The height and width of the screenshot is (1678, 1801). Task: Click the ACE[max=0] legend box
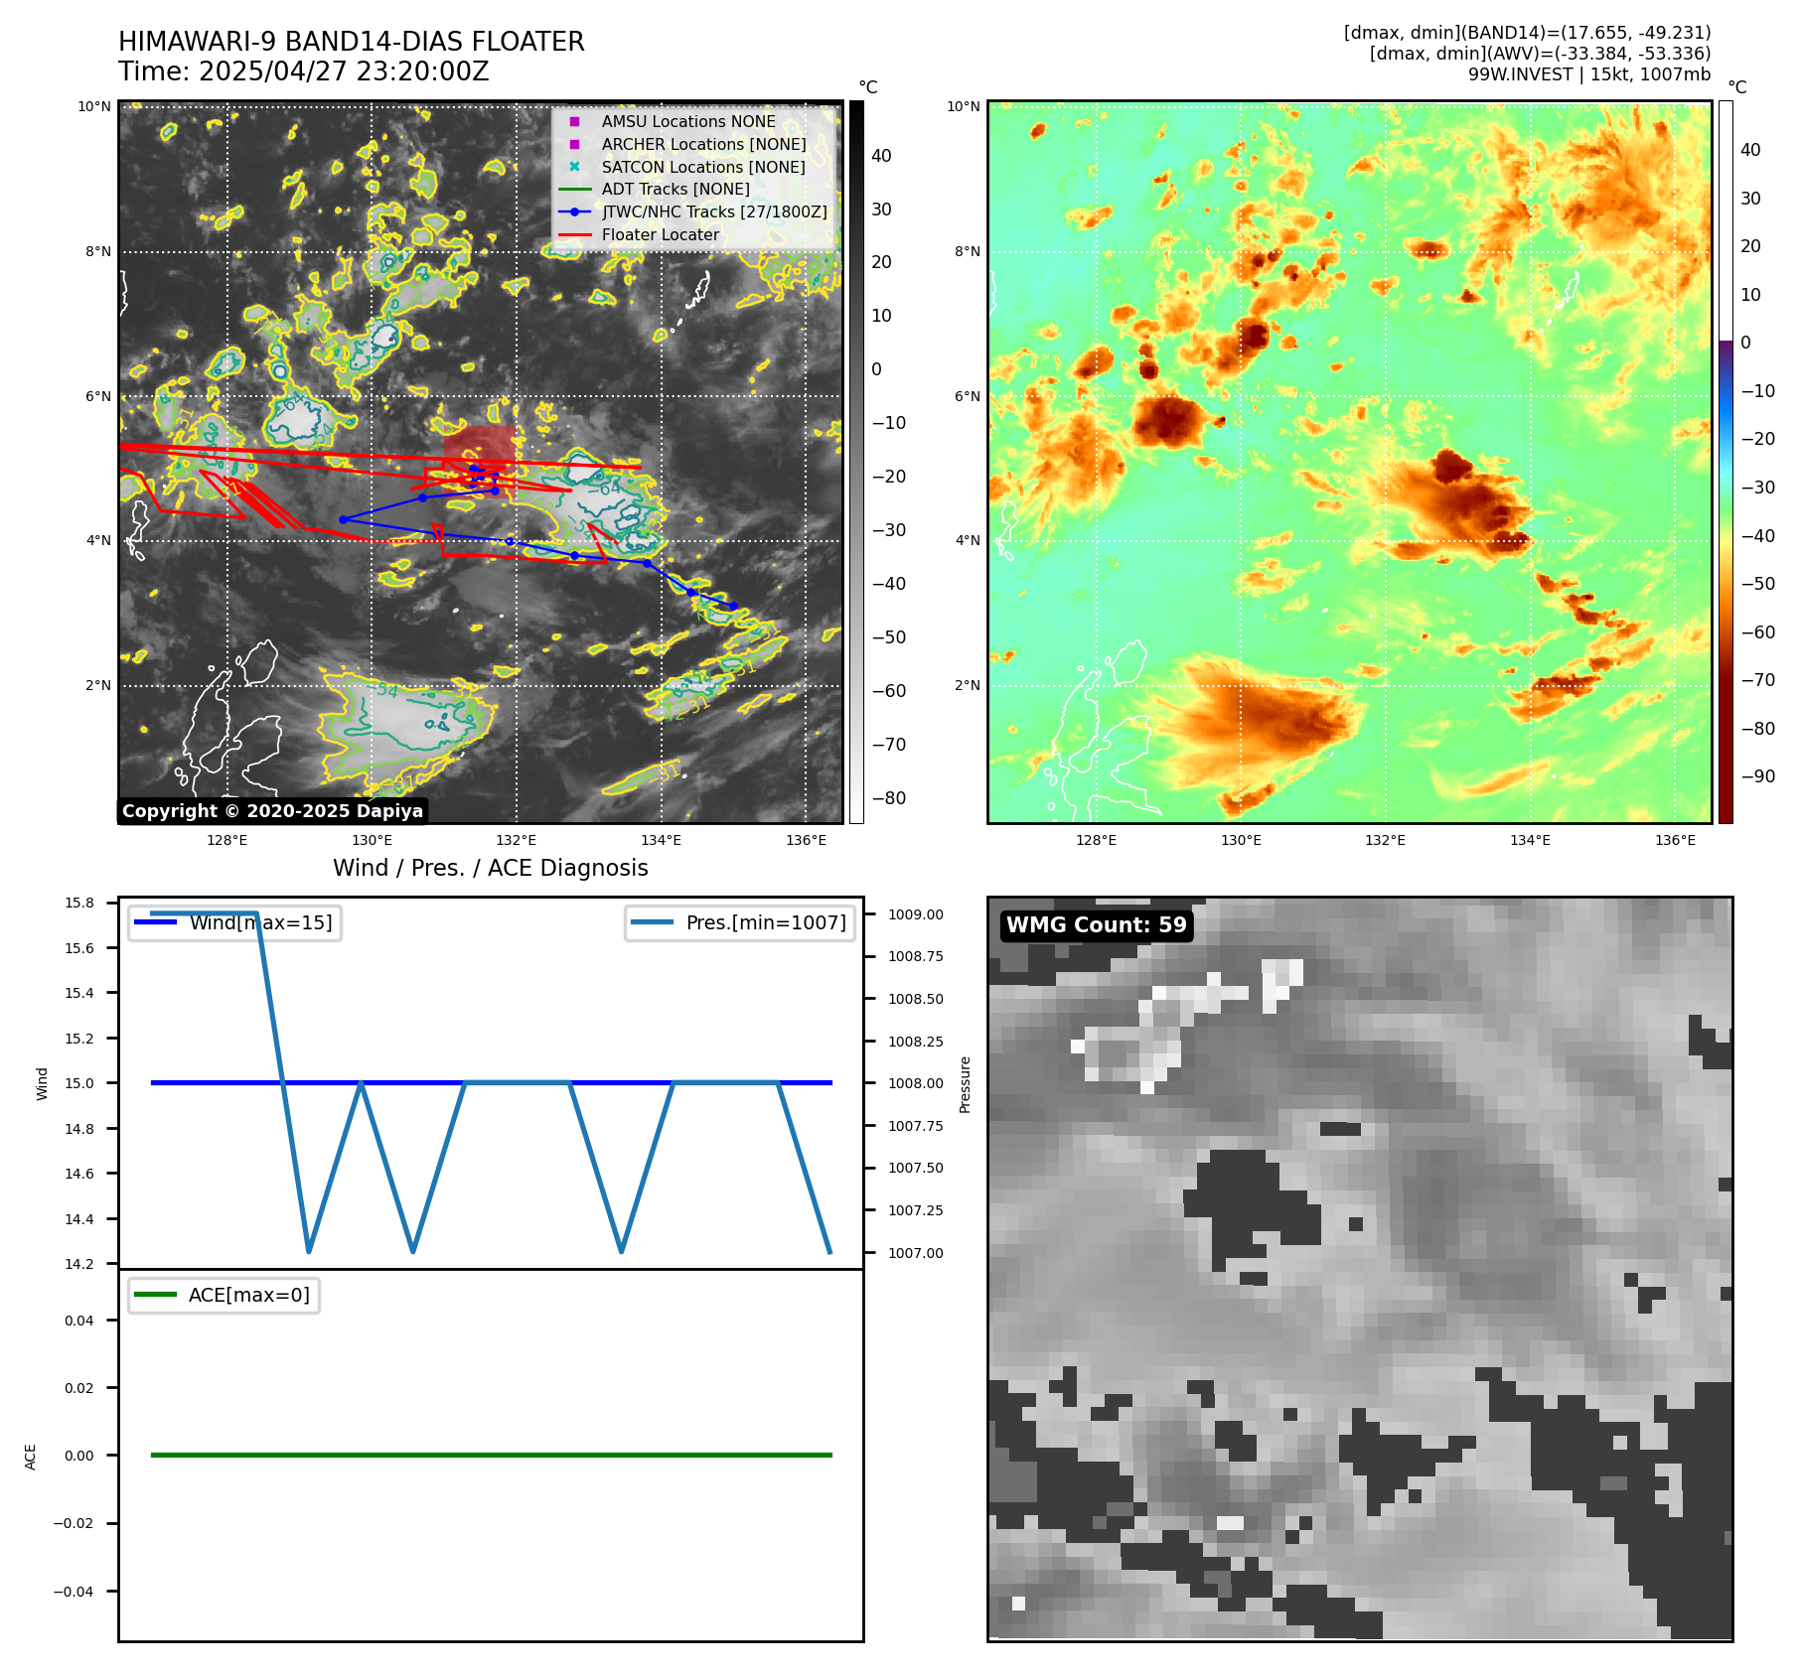point(224,1295)
